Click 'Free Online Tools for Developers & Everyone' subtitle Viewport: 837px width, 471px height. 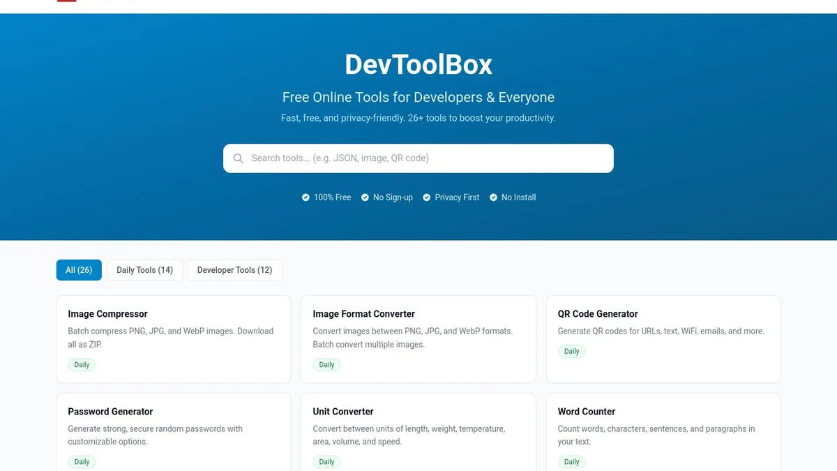click(418, 98)
